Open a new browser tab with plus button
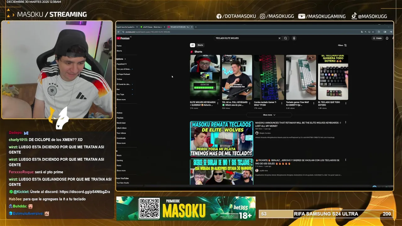Image resolution: width=402 pixels, height=226 pixels. coord(196,27)
